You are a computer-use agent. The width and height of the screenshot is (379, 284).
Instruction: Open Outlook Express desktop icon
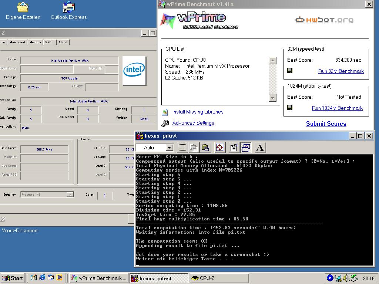click(x=68, y=11)
